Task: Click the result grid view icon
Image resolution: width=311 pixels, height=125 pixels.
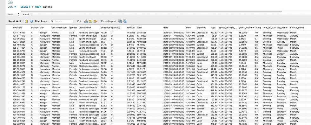Action: [x=26, y=21]
